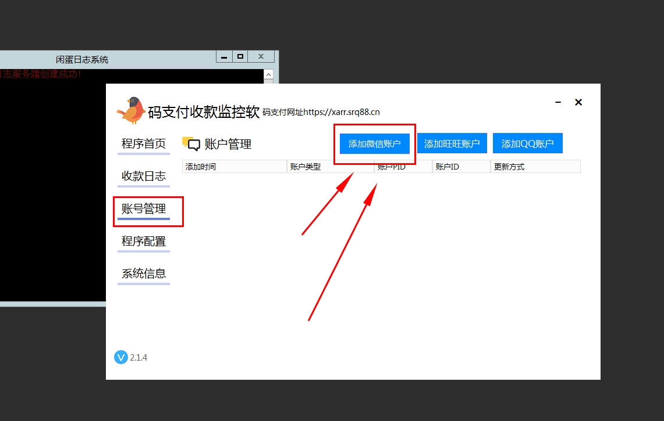Close the 码支付收款监控 window
This screenshot has width=664, height=421.
(578, 102)
